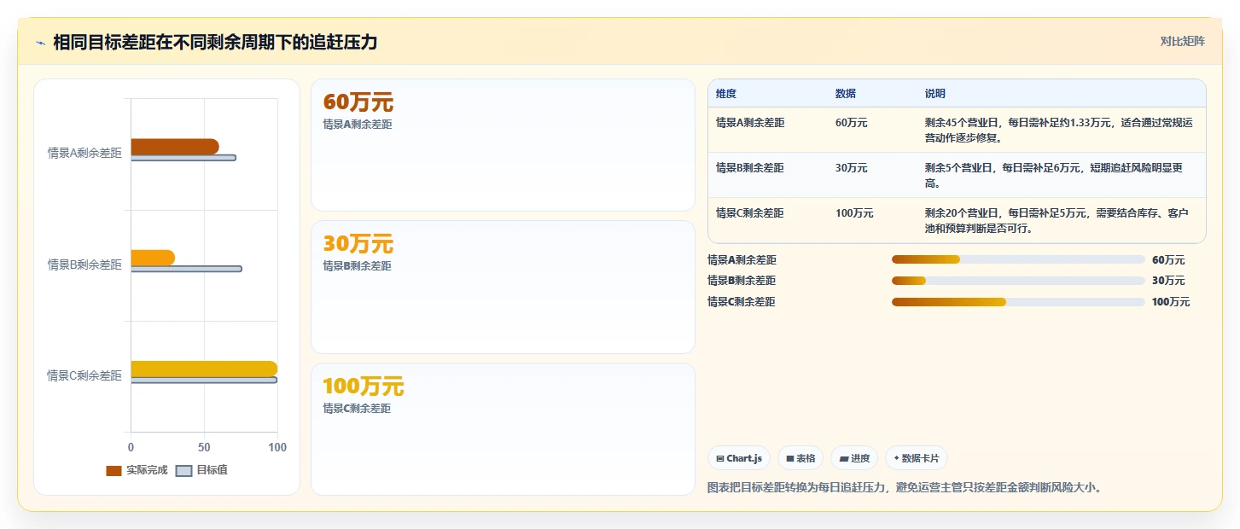Click the 情景A actual bar in chart
Viewport: 1240px width, 529px height.
(175, 146)
